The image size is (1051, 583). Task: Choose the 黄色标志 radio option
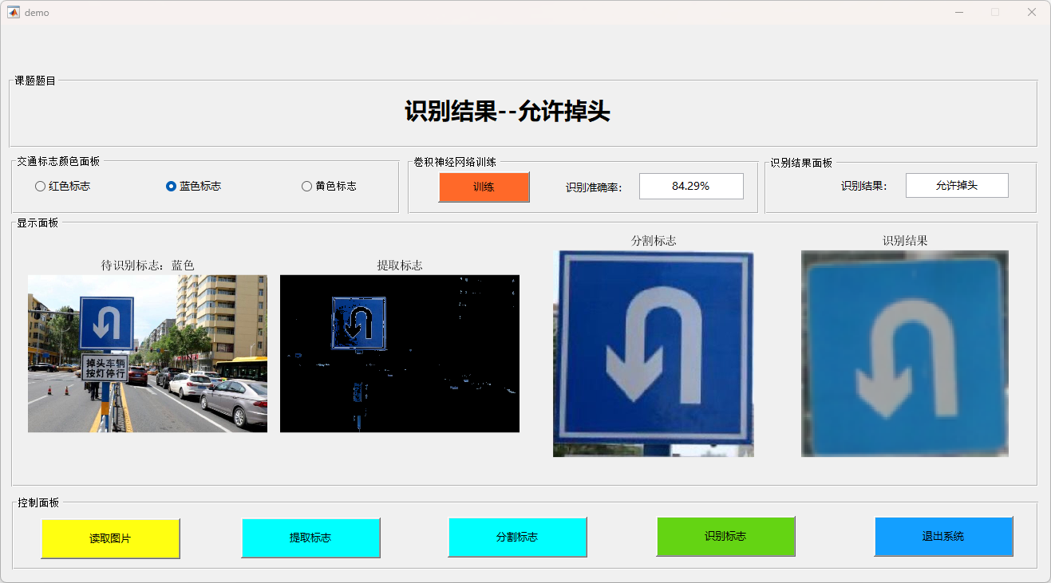306,187
